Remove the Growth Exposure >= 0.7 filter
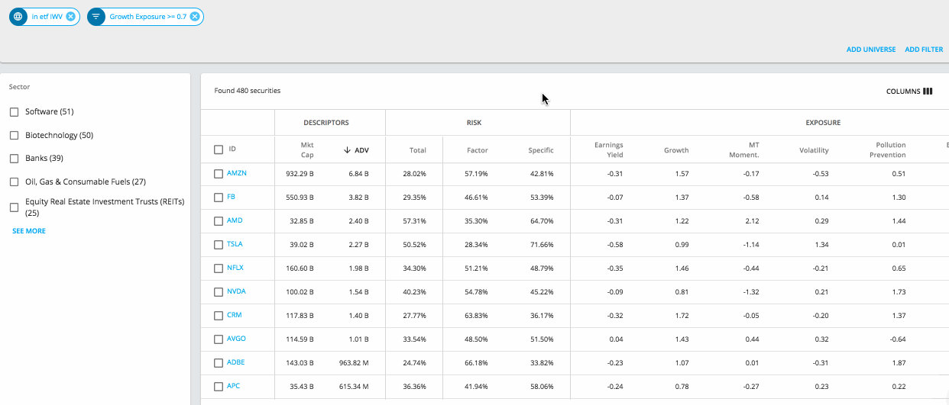Screen dimensions: 949x405 point(194,16)
